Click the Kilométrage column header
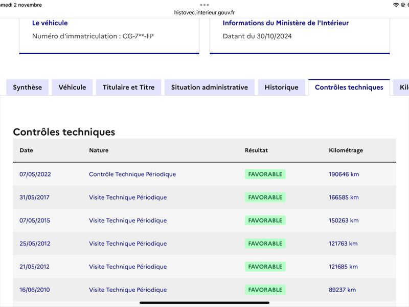Screen dimensions: 409x307 point(346,150)
